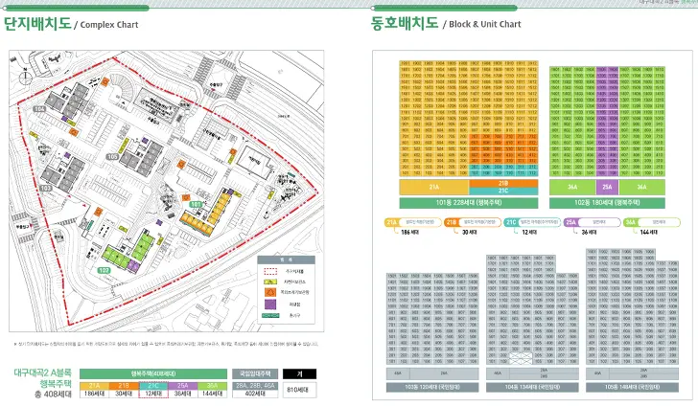The width and height of the screenshot is (698, 406).
Task: Click '144 세대' under the 36A legend pill
Action: [x=648, y=232]
